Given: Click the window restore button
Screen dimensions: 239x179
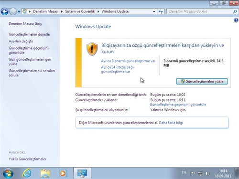Looking at the screenshot, I should pos(224,3).
